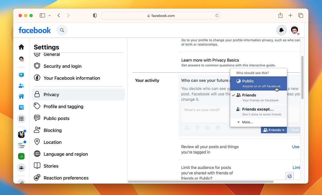322x195 pixels.
Task: Click the Post button
Action: tap(295, 130)
